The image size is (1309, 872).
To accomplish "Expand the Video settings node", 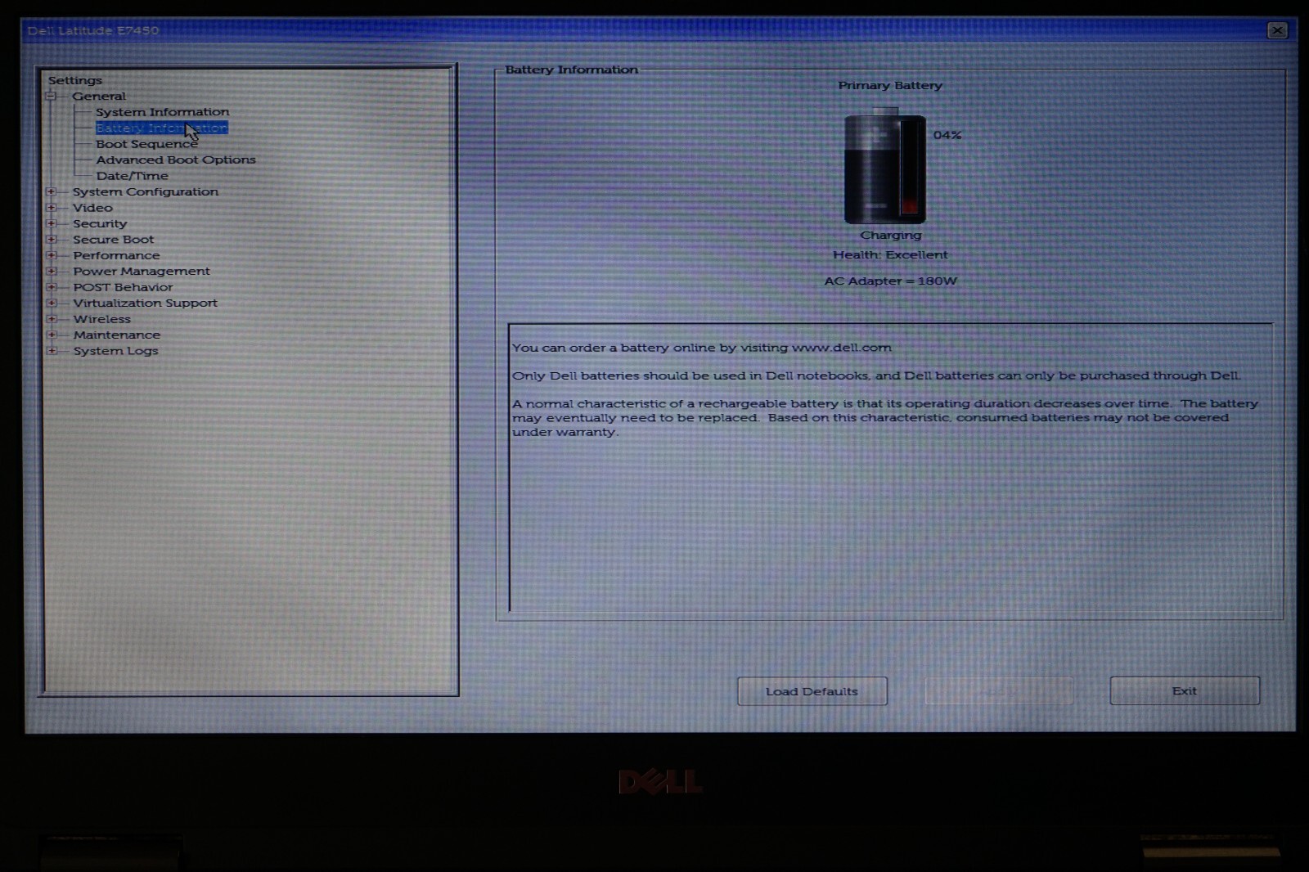I will tap(52, 208).
